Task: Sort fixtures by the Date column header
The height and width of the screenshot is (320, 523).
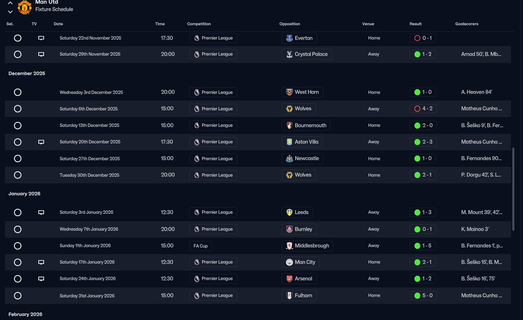Action: click(x=58, y=24)
